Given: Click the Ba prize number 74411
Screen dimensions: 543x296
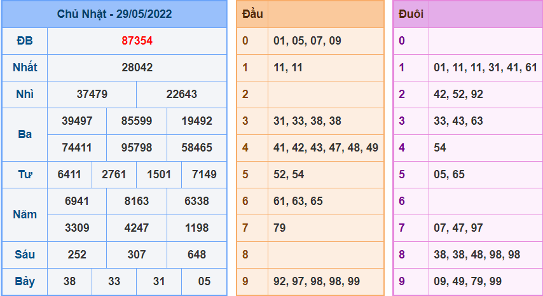Looking at the screenshot, I should (x=77, y=148).
